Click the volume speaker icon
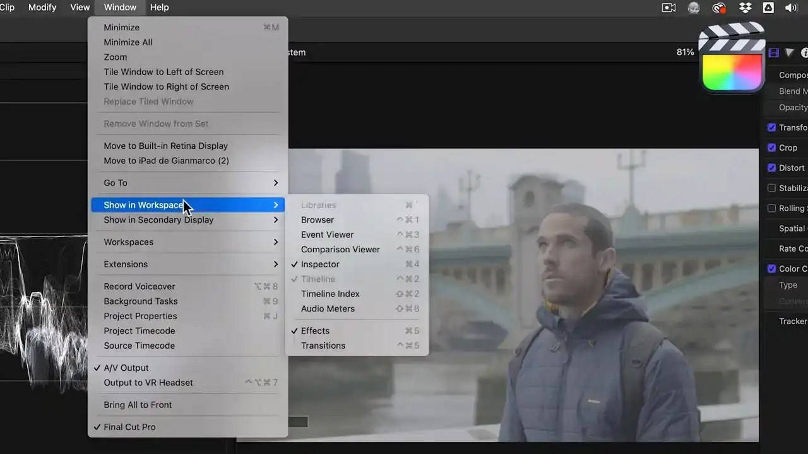 click(x=791, y=8)
